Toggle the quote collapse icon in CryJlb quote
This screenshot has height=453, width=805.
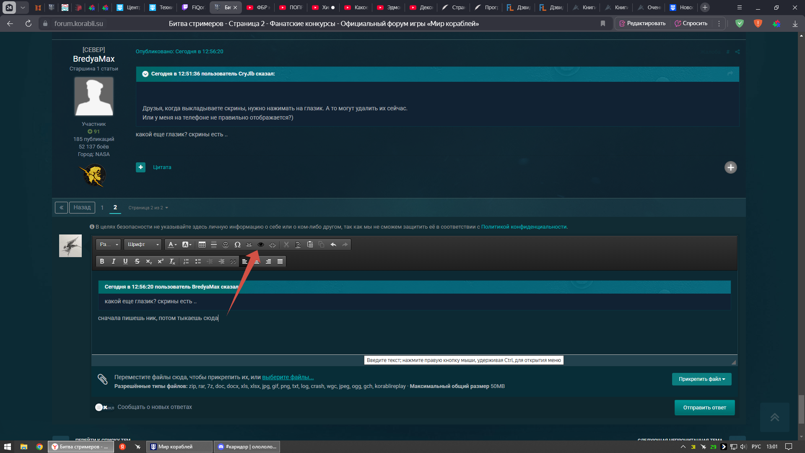145,74
